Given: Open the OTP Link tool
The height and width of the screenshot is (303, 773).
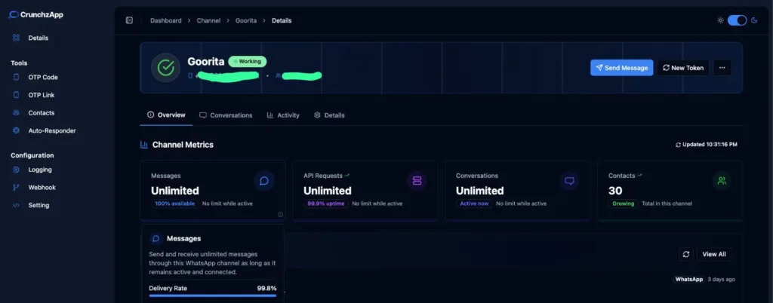Looking at the screenshot, I should point(42,95).
